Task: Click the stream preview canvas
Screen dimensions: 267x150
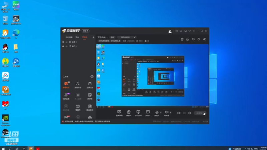Action: tap(153, 76)
